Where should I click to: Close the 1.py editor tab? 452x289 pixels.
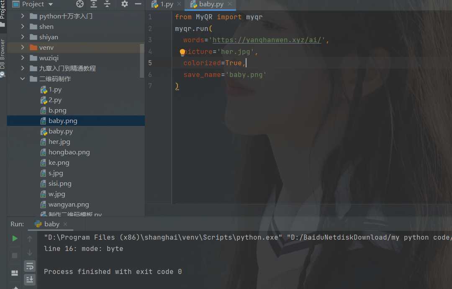tap(179, 4)
